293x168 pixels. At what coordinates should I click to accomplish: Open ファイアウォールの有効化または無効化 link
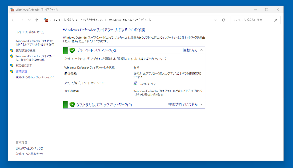click(35, 58)
